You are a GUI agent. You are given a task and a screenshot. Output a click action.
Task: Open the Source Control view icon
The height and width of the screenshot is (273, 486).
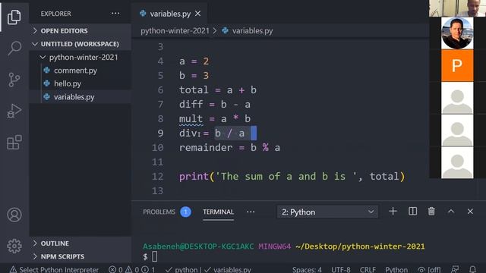click(x=14, y=80)
